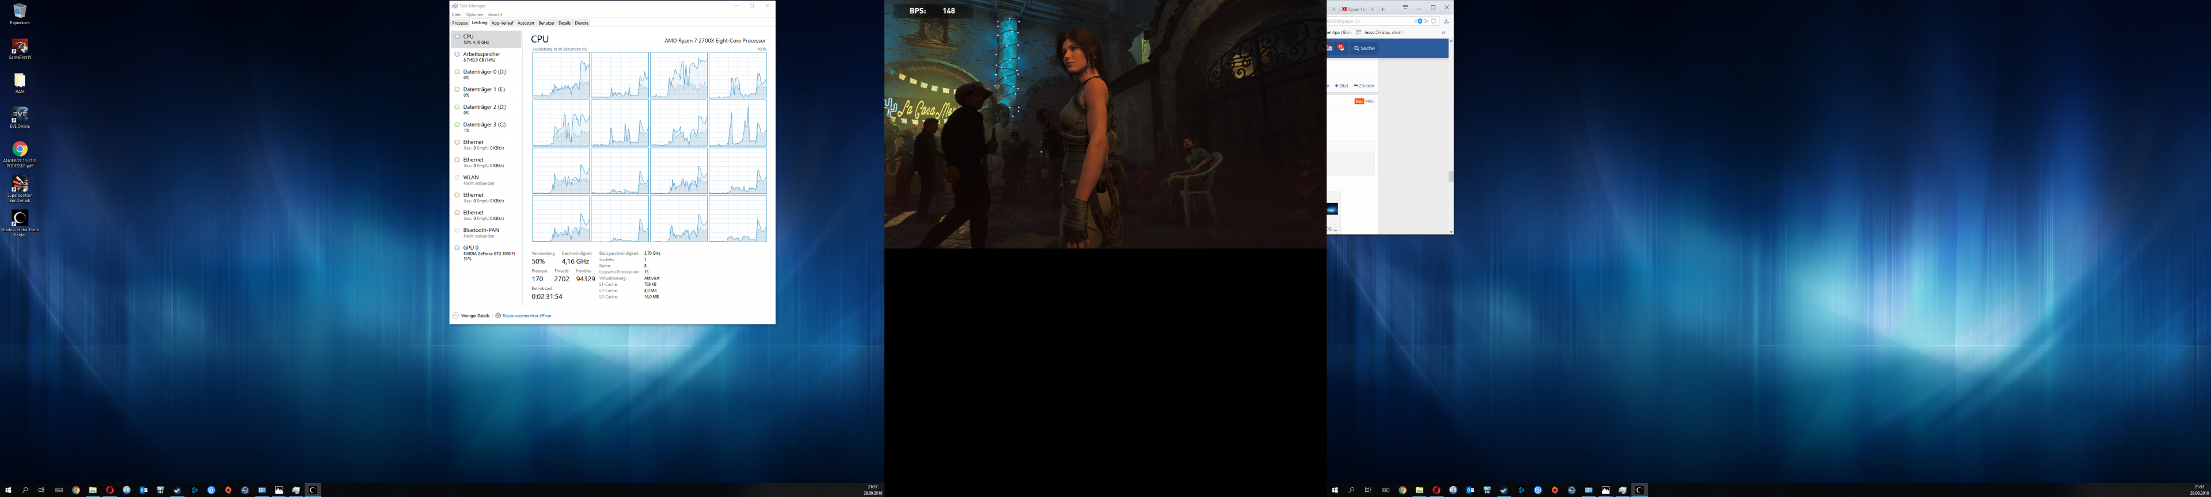Image resolution: width=2211 pixels, height=497 pixels.
Task: Open forum messages envelope icon
Action: coord(1329,48)
